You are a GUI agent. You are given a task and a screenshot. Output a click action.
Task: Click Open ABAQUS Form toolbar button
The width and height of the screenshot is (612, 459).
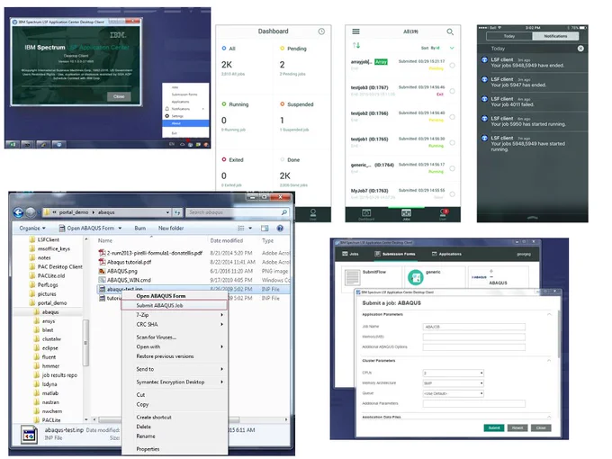point(90,229)
